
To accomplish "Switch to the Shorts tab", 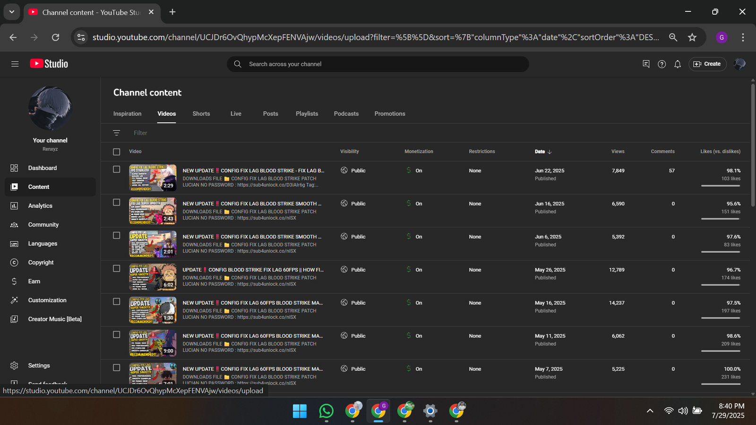I will pos(201,114).
